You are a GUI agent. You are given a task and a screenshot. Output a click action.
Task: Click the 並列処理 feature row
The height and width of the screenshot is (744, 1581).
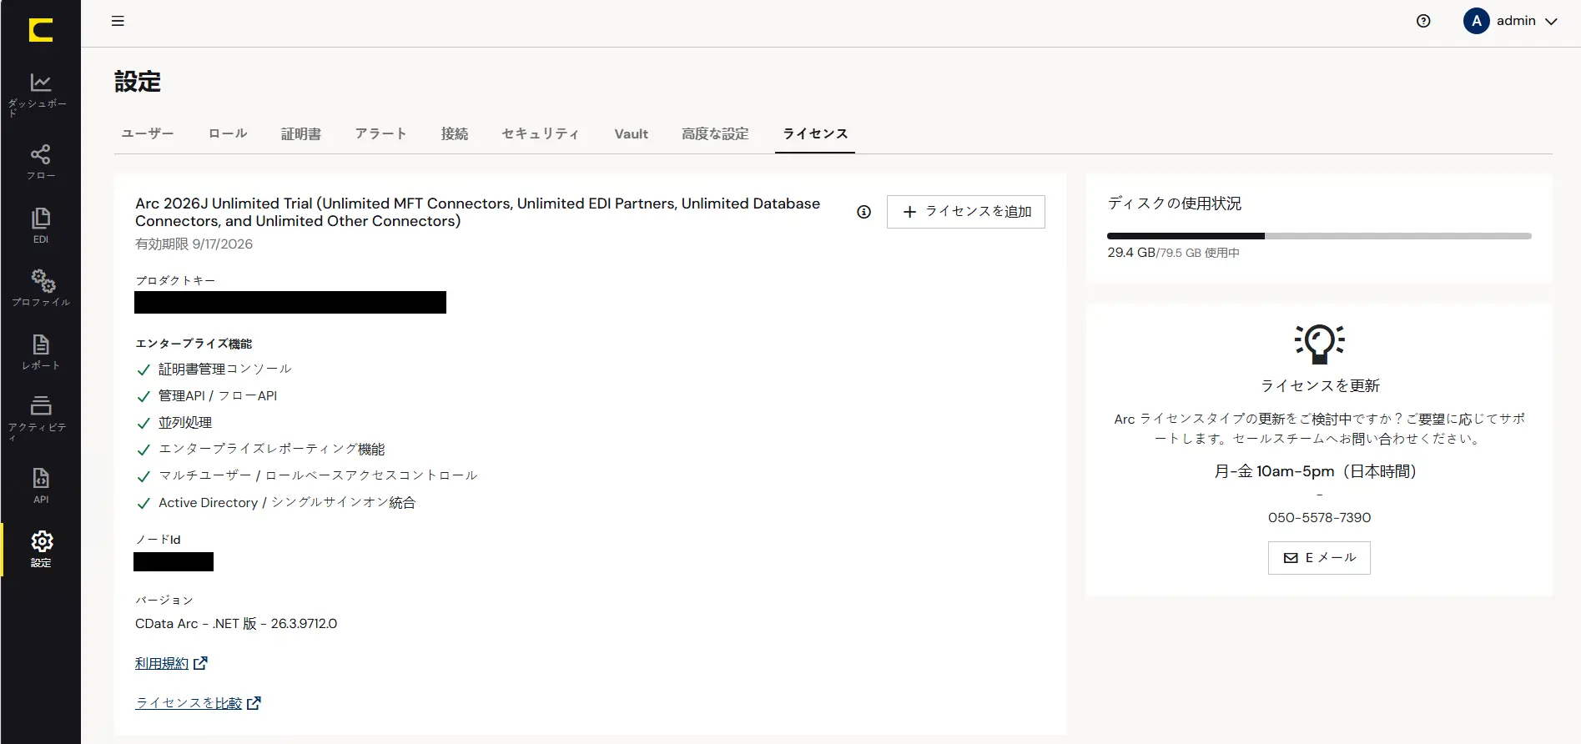pyautogui.click(x=174, y=422)
